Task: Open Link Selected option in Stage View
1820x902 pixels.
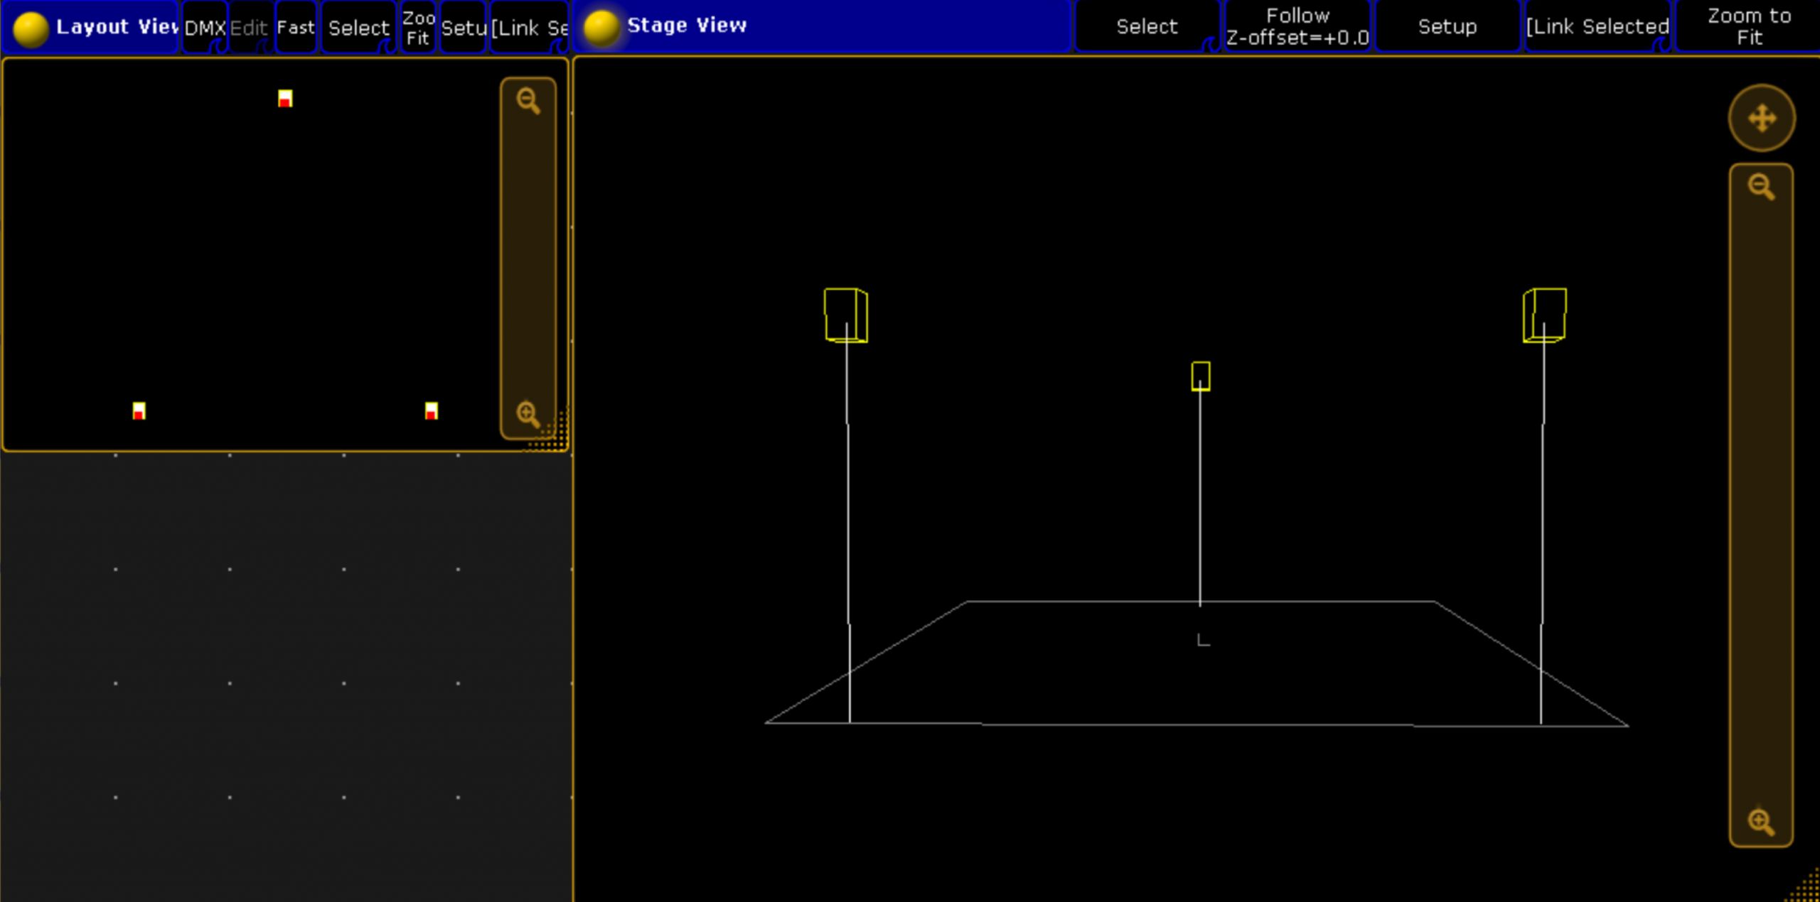Action: tap(1597, 27)
